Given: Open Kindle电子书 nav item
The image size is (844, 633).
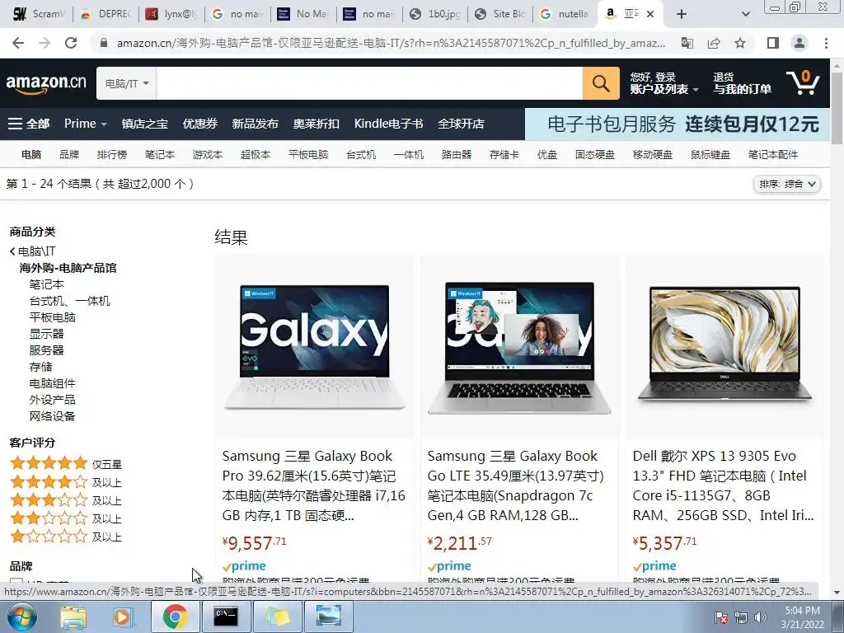Looking at the screenshot, I should [389, 124].
